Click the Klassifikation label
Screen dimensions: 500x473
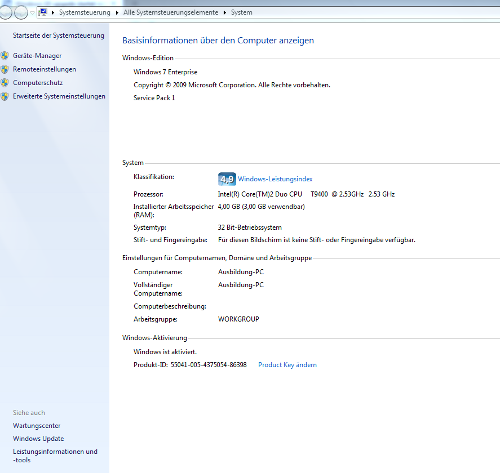click(x=154, y=177)
